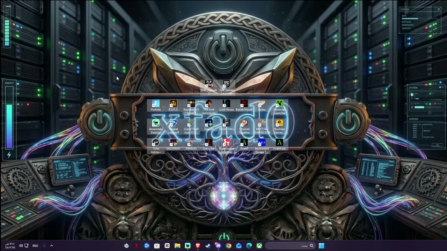
Task: Show hidden system tray icons
Action: tap(51, 246)
